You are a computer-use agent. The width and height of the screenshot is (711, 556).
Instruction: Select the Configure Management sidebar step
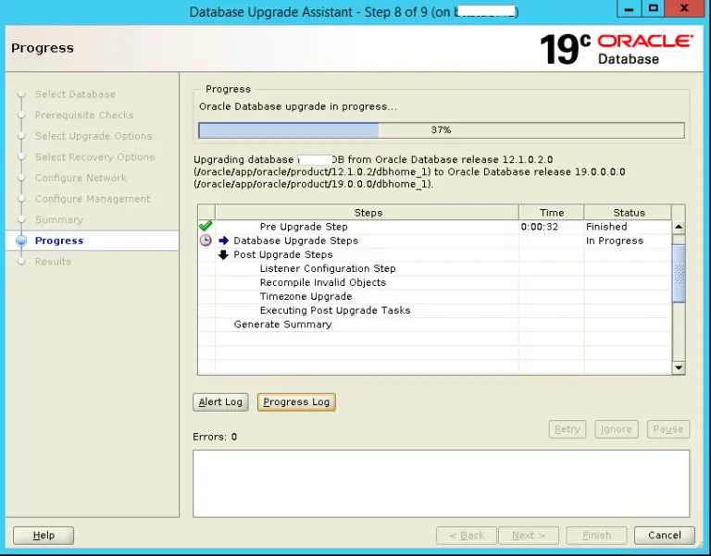coord(93,199)
